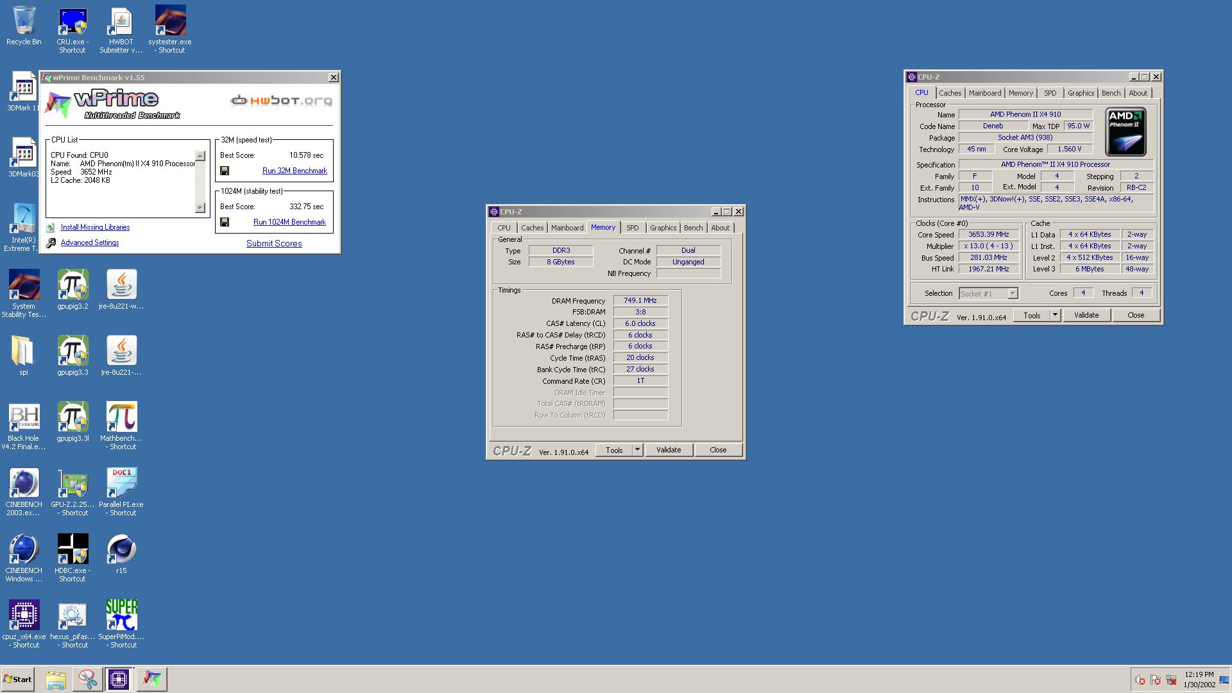Click Close button in right CPU-Z window
This screenshot has height=693, width=1232.
1136,315
